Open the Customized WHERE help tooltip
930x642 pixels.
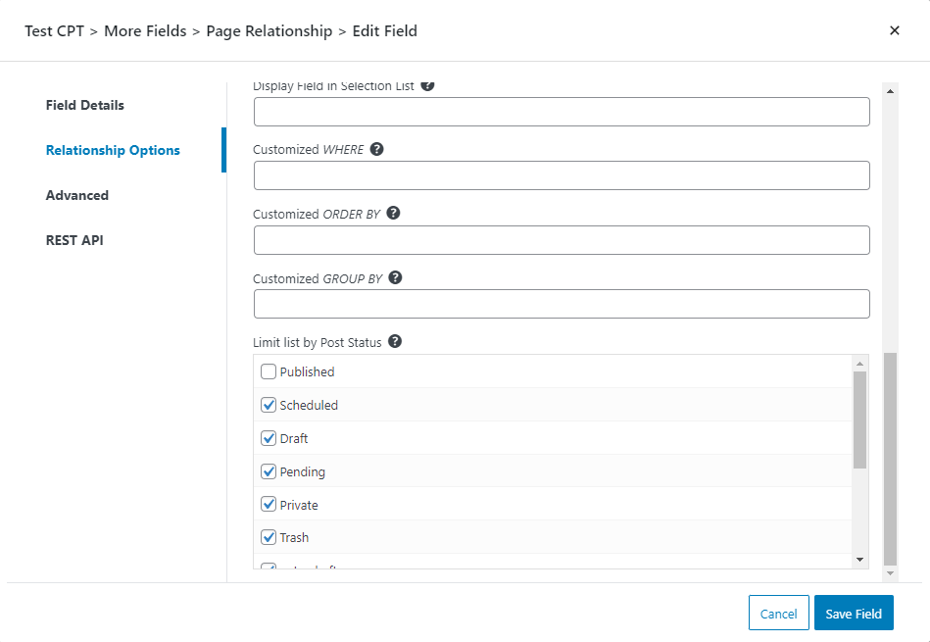tap(377, 149)
